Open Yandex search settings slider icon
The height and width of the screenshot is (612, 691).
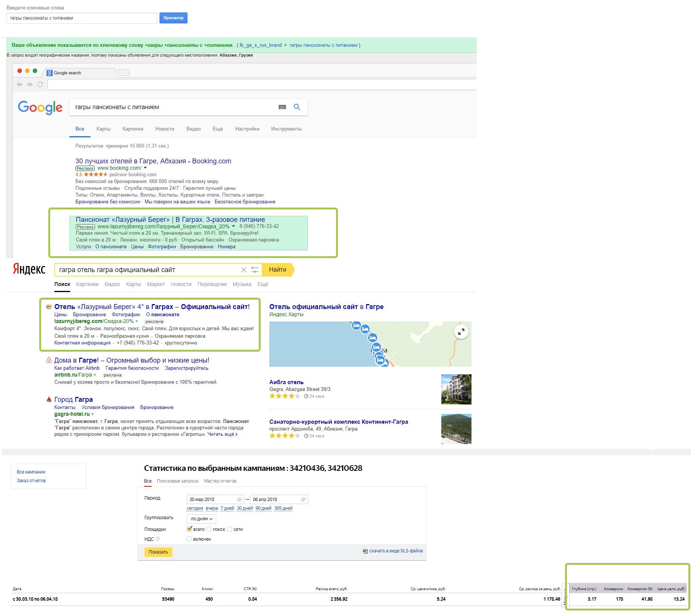[x=255, y=270]
